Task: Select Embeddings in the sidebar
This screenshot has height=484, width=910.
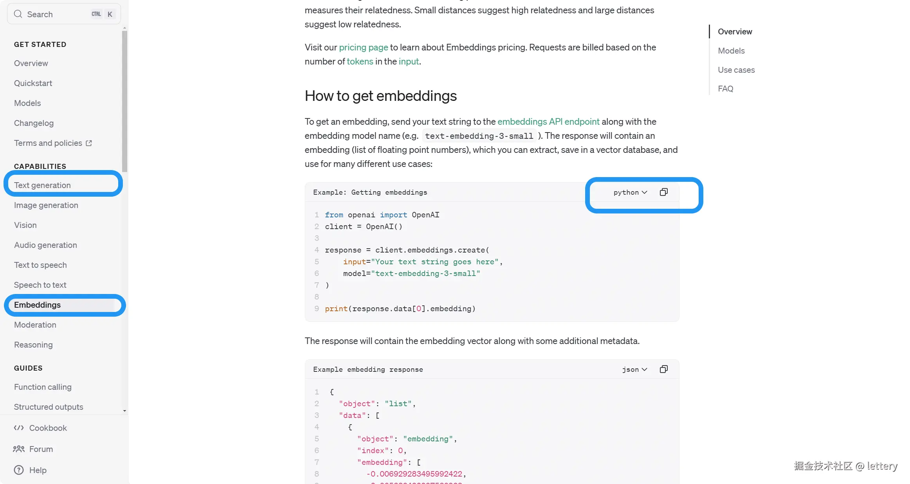Action: pyautogui.click(x=37, y=305)
